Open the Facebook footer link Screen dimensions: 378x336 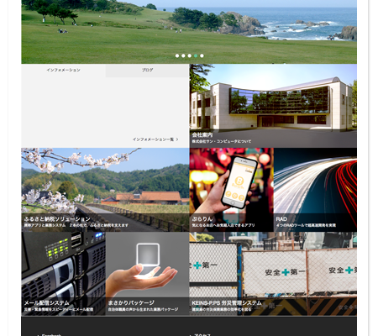pos(51,335)
